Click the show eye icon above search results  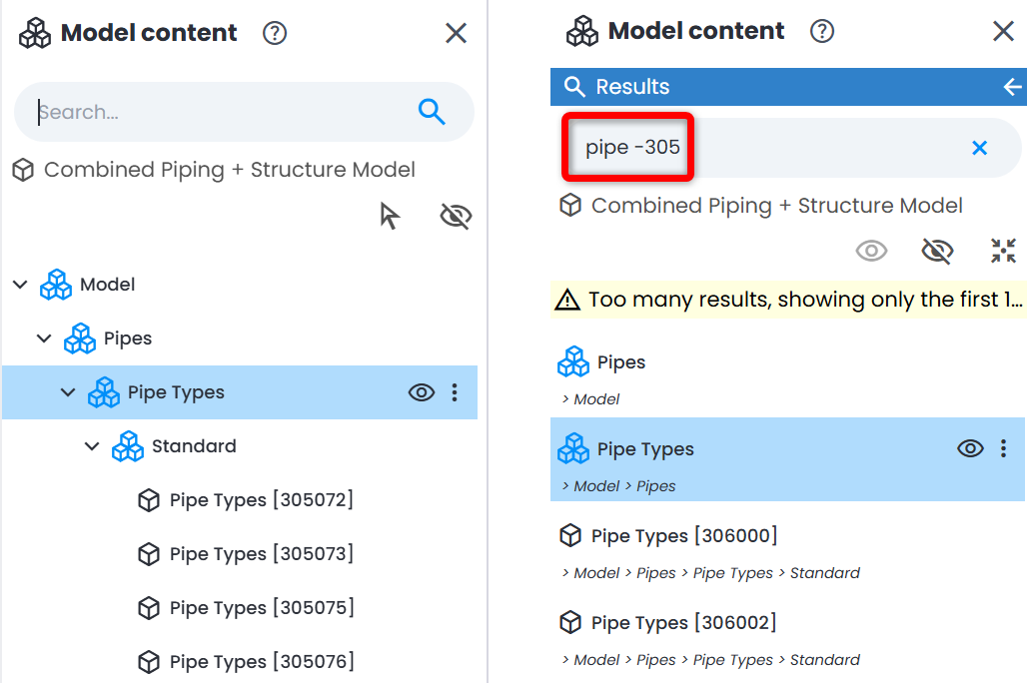click(871, 251)
